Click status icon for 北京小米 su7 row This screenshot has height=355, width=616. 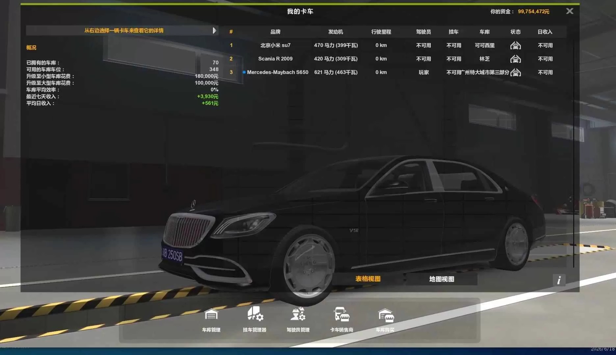pos(516,45)
